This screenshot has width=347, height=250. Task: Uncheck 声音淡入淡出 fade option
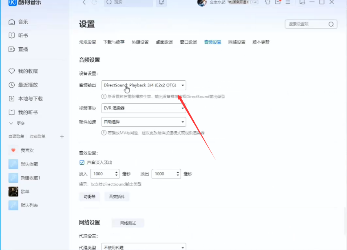point(82,162)
